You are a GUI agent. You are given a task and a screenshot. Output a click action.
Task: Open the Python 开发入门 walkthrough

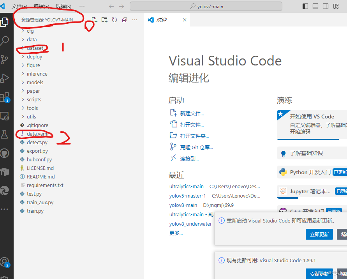click(312, 172)
